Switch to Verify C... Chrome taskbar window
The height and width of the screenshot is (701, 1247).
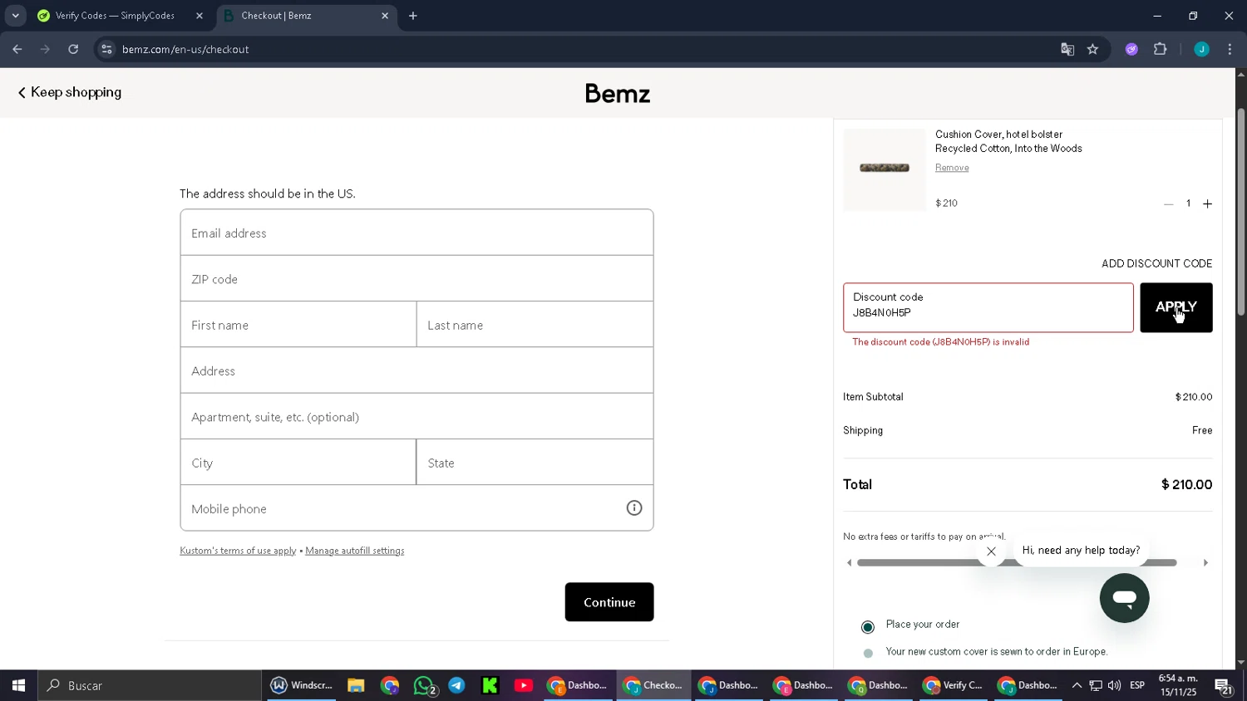click(953, 685)
